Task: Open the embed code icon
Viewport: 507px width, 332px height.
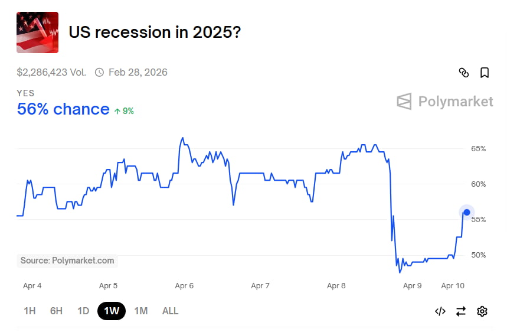Action: point(440,311)
